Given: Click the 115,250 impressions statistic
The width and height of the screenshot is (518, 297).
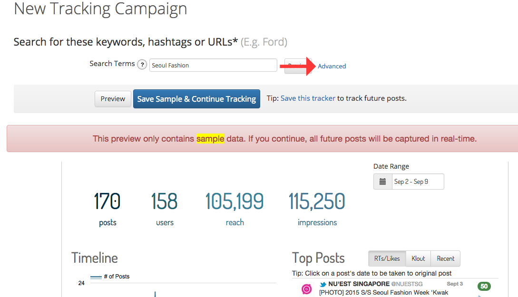Looking at the screenshot, I should coord(317,209).
